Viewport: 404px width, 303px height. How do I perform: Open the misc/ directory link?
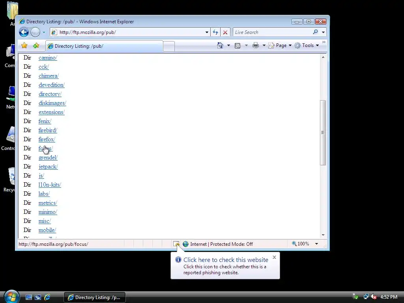tap(45, 221)
